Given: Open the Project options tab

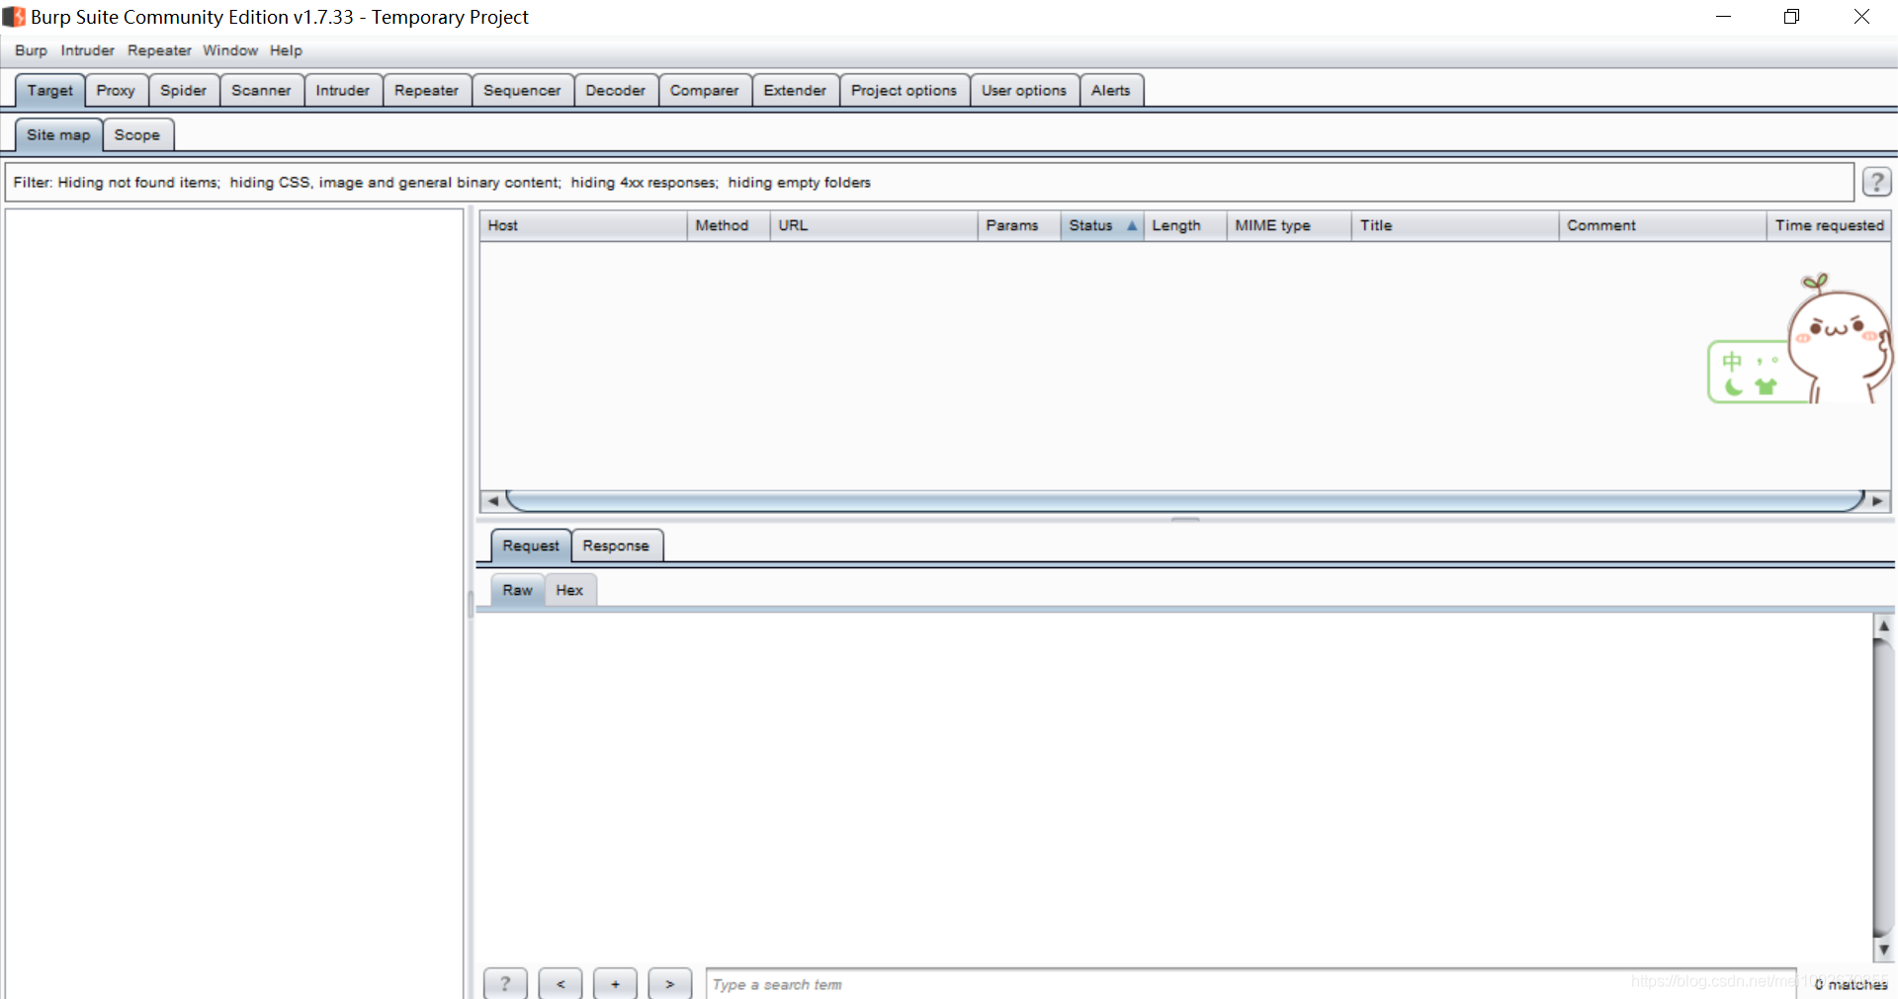Looking at the screenshot, I should click(x=904, y=90).
